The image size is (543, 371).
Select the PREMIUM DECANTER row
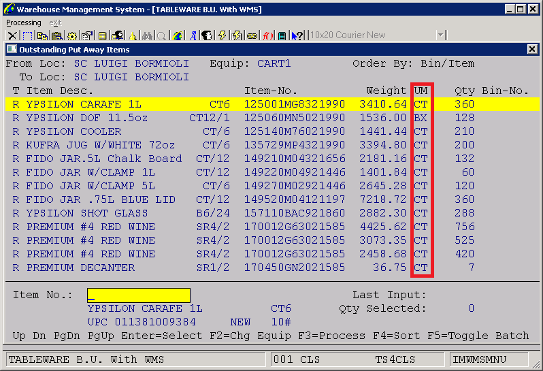click(x=272, y=268)
